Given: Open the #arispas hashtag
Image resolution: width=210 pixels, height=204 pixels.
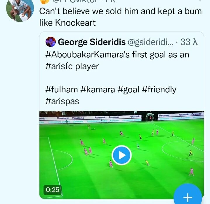Looking at the screenshot, I should [62, 101].
